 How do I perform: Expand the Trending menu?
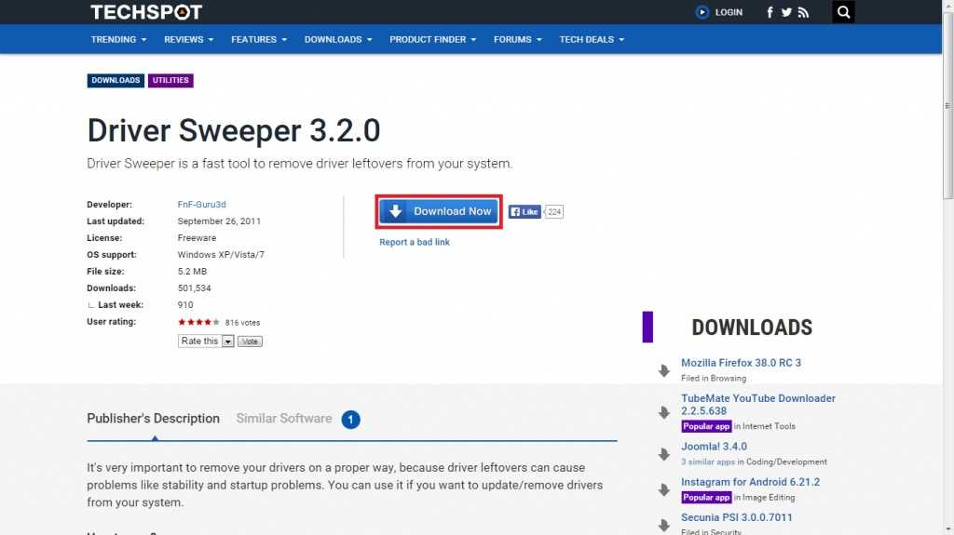[x=119, y=39]
